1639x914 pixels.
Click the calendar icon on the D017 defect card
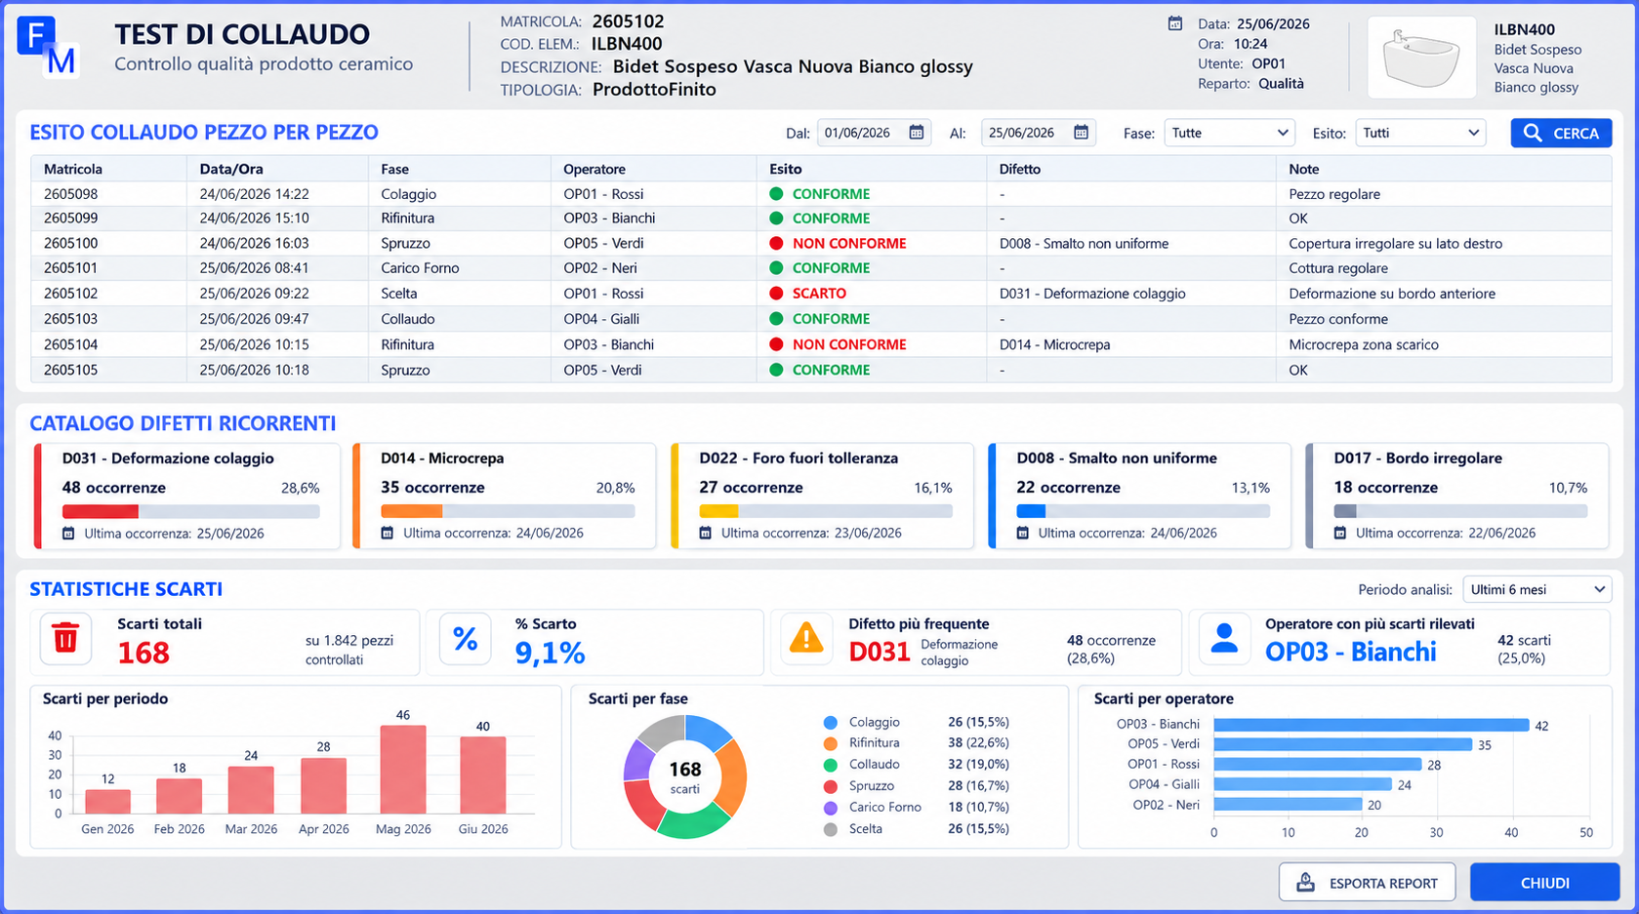point(1340,534)
